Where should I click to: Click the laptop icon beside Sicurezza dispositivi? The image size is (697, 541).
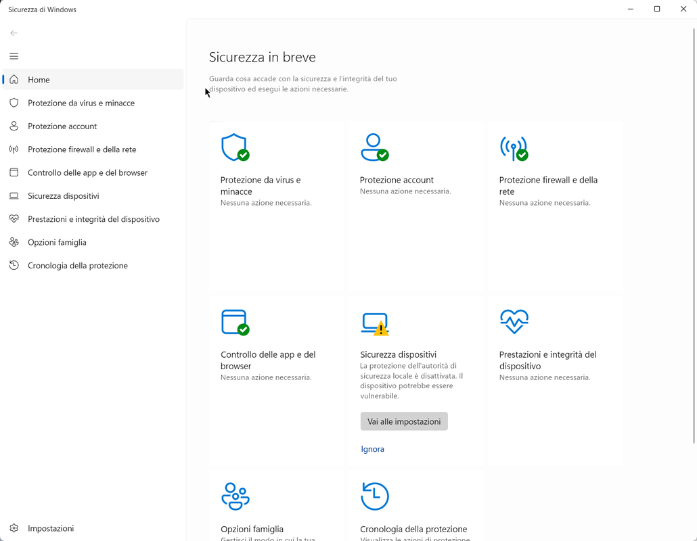pyautogui.click(x=14, y=196)
